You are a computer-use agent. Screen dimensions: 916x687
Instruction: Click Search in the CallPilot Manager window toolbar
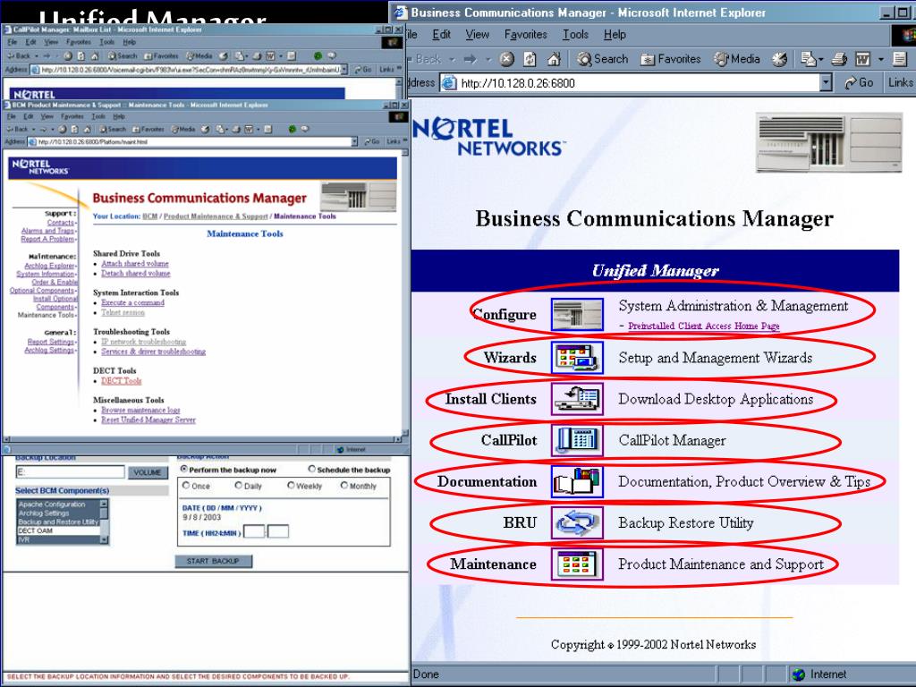click(x=121, y=56)
